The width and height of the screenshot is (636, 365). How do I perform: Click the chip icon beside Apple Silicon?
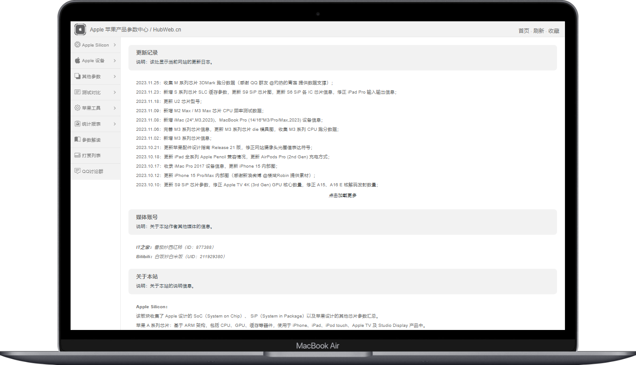(x=78, y=45)
